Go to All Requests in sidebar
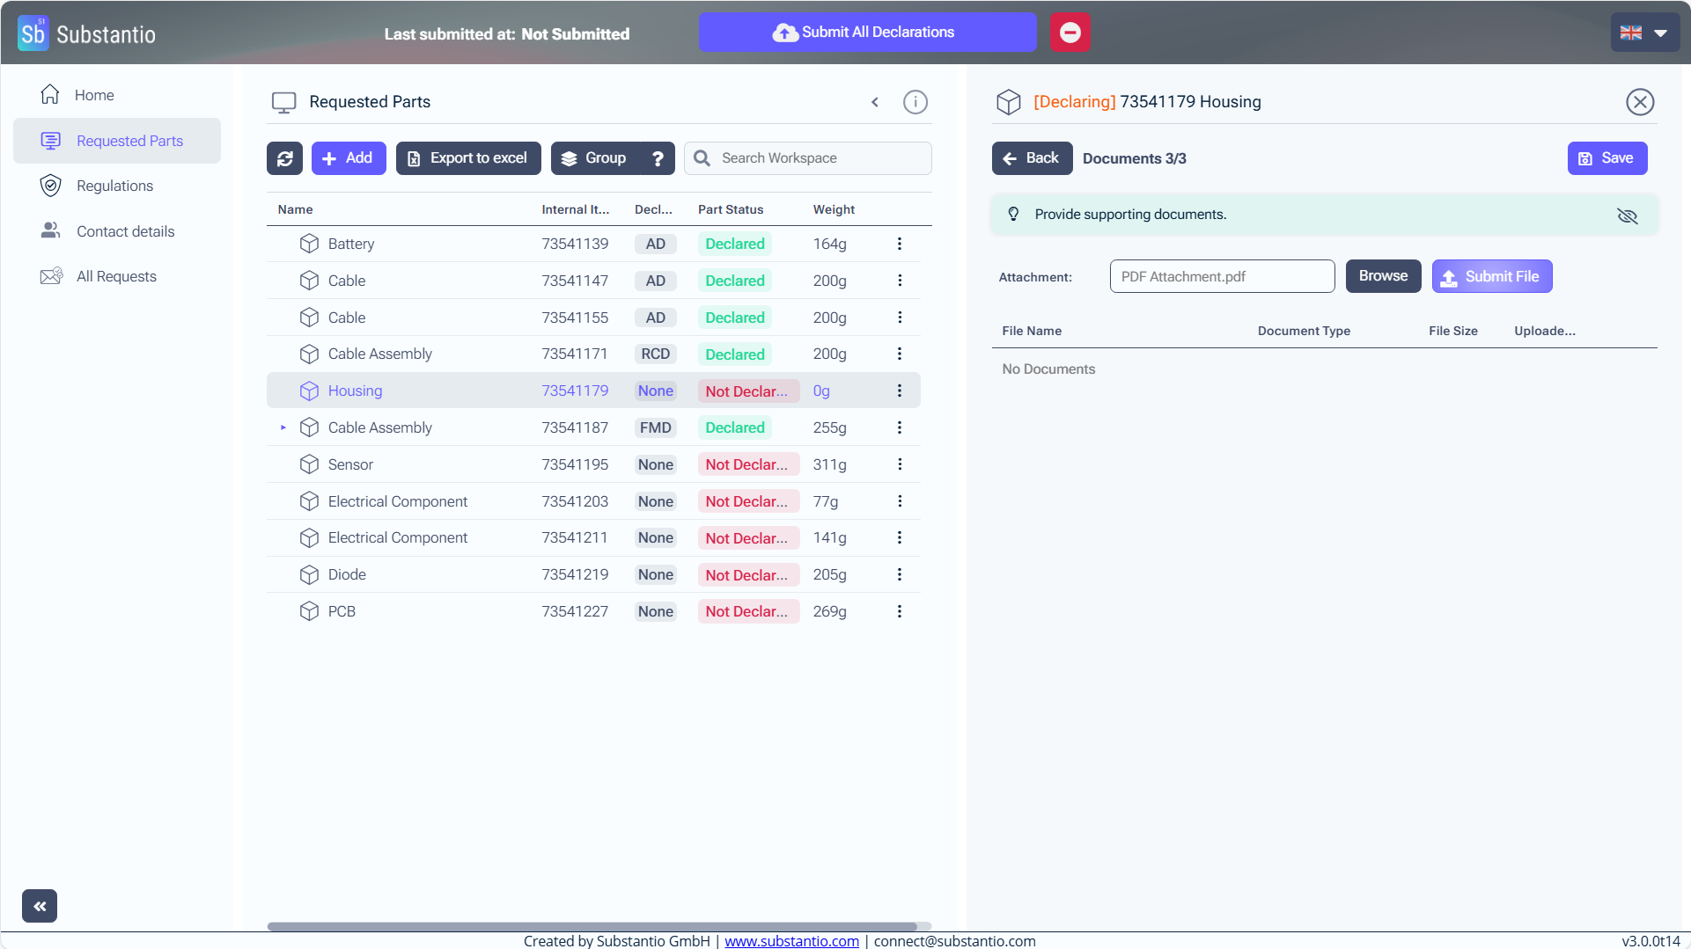The height and width of the screenshot is (949, 1691). pyautogui.click(x=116, y=276)
